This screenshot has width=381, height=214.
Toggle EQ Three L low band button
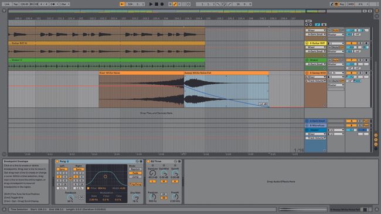(152, 181)
